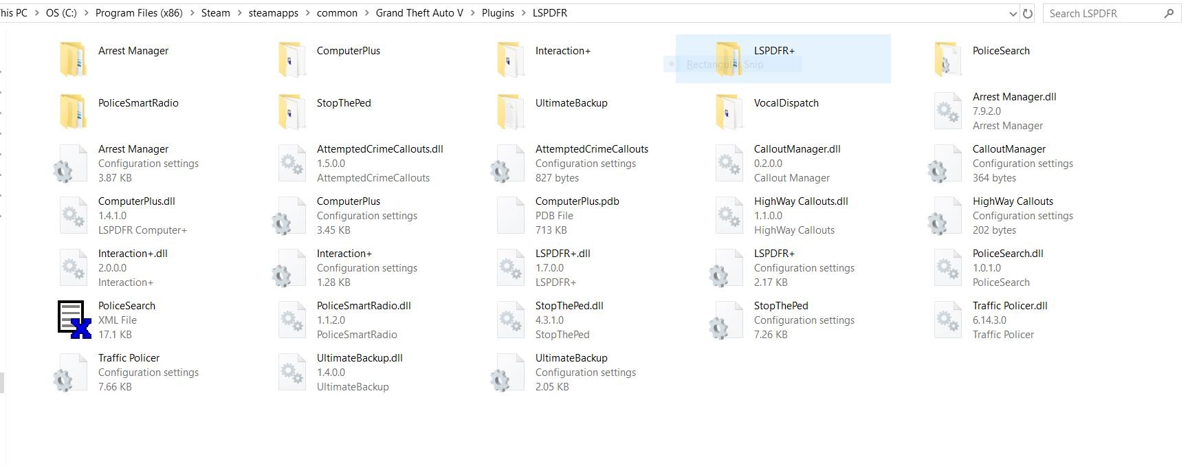The image size is (1190, 466).
Task: Click the 7.9.2.0 version text
Action: coord(987,111)
